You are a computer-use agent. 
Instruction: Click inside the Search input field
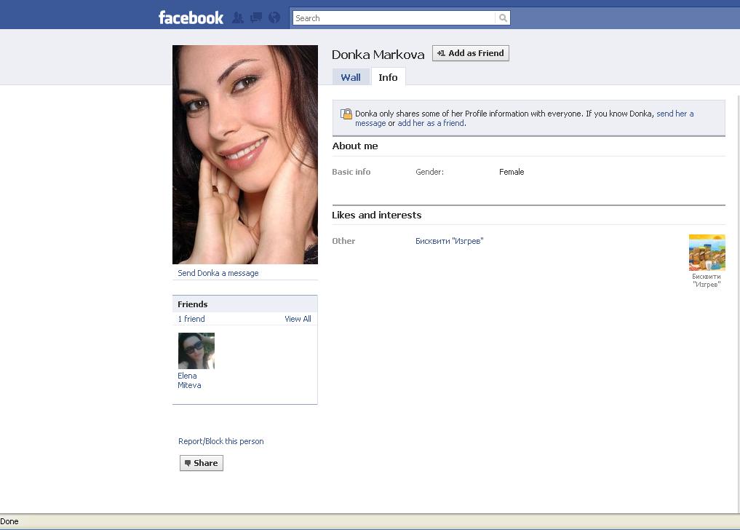click(393, 18)
